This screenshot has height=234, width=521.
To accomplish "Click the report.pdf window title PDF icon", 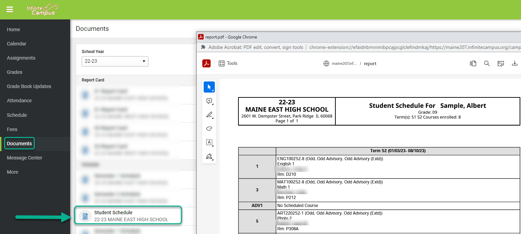I will 201,37.
